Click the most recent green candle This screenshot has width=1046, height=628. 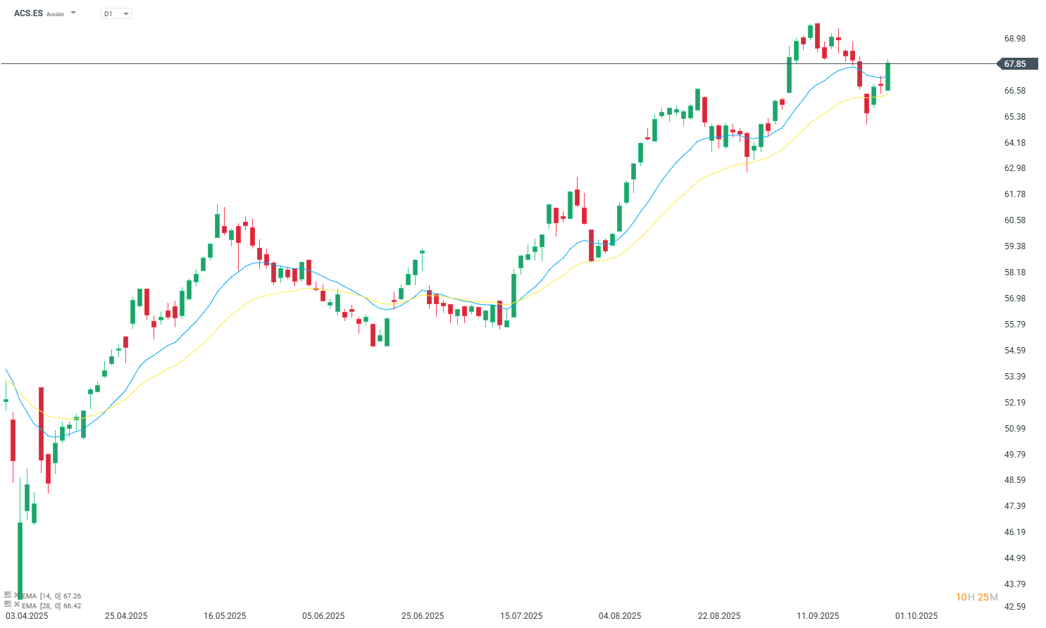coord(888,77)
